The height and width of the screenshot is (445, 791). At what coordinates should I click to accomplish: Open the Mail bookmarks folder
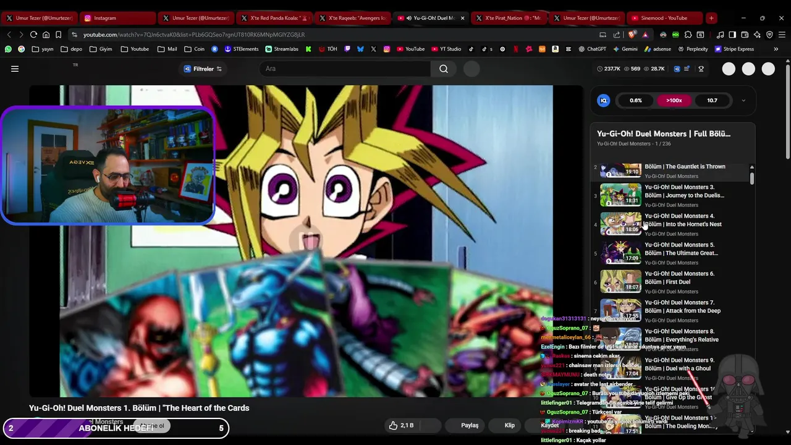167,49
